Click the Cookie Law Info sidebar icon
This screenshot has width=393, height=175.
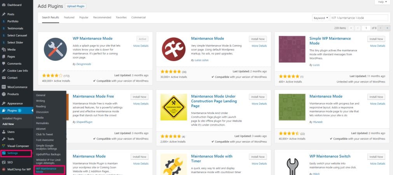tap(3, 70)
